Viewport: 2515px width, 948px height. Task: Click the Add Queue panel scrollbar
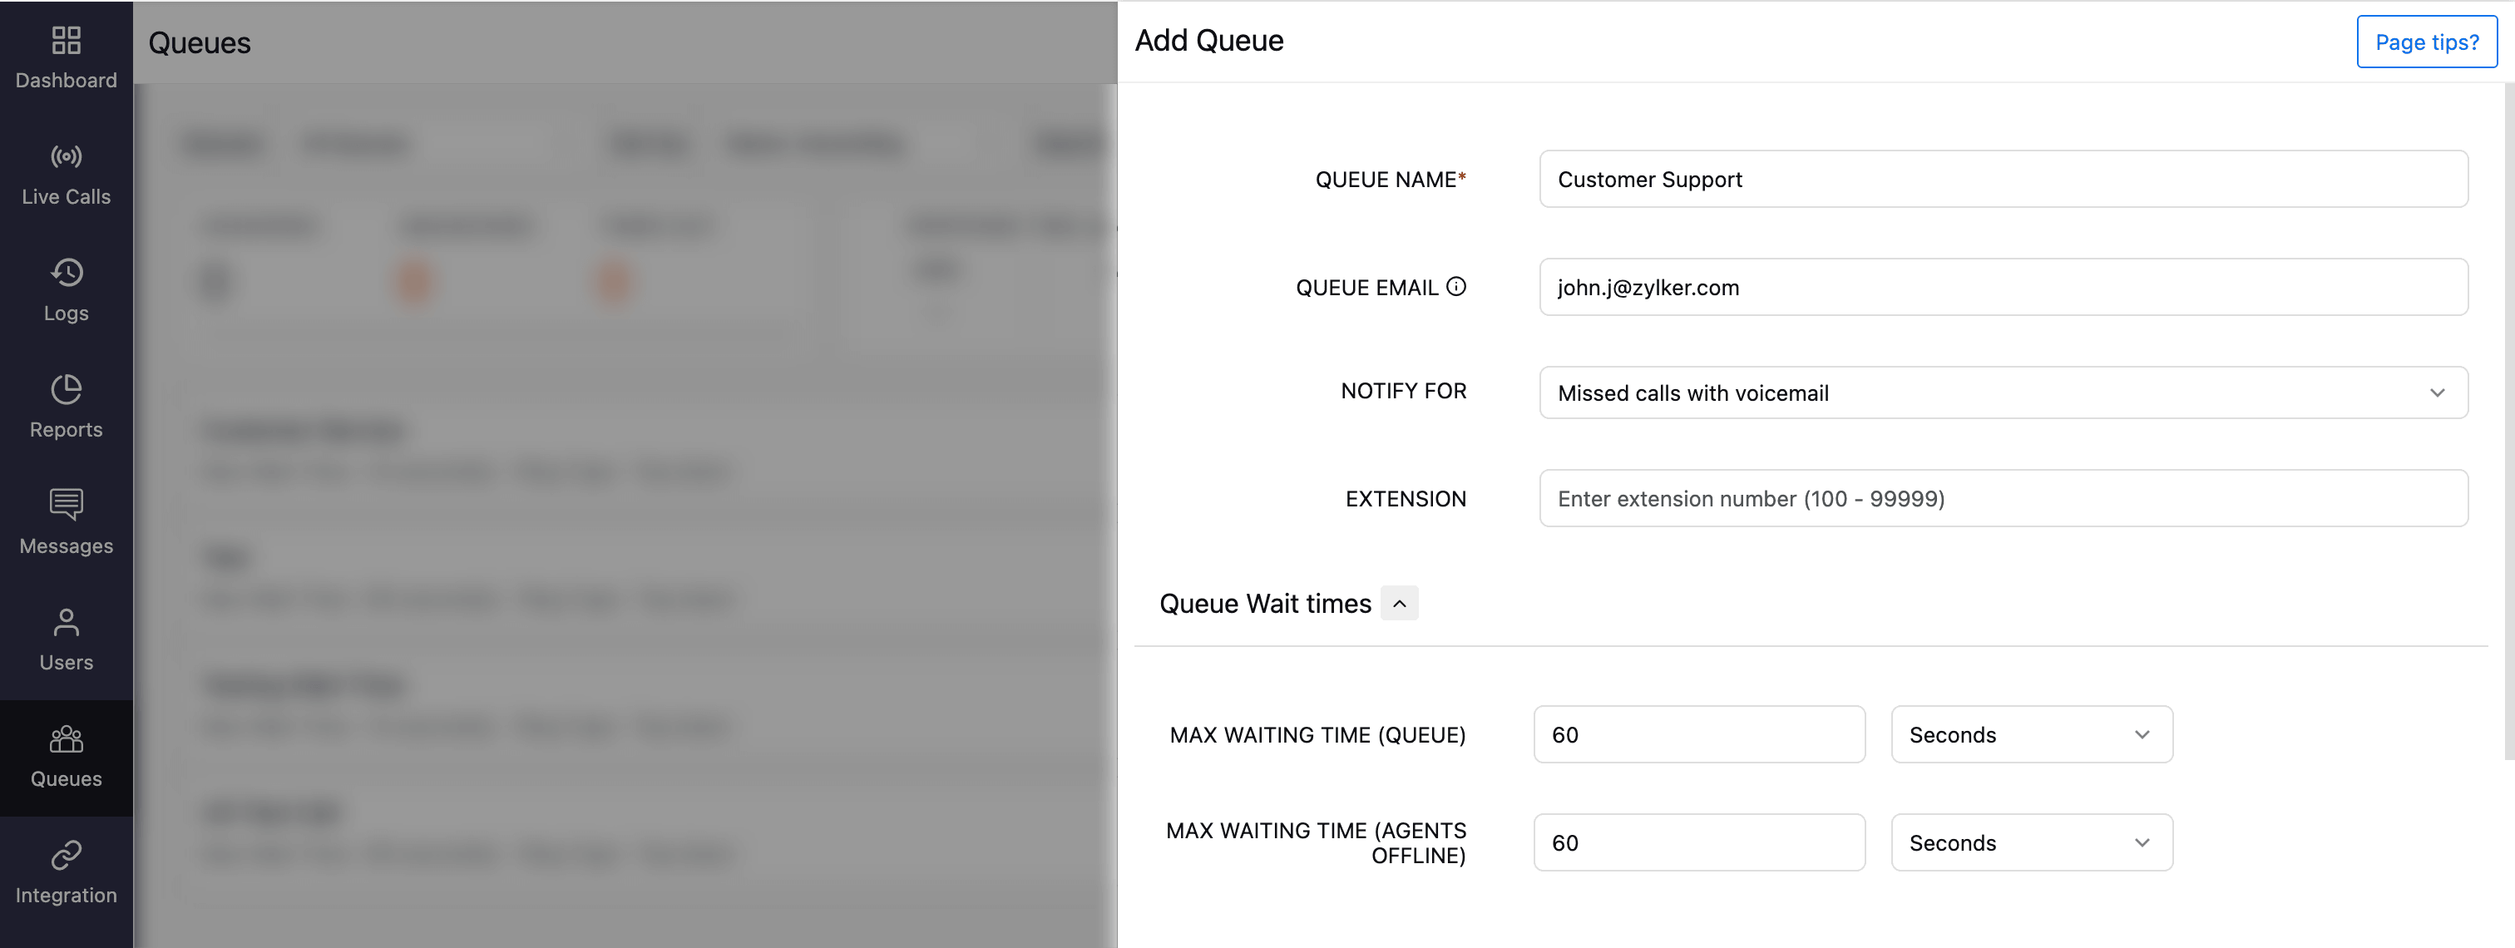(x=2508, y=420)
